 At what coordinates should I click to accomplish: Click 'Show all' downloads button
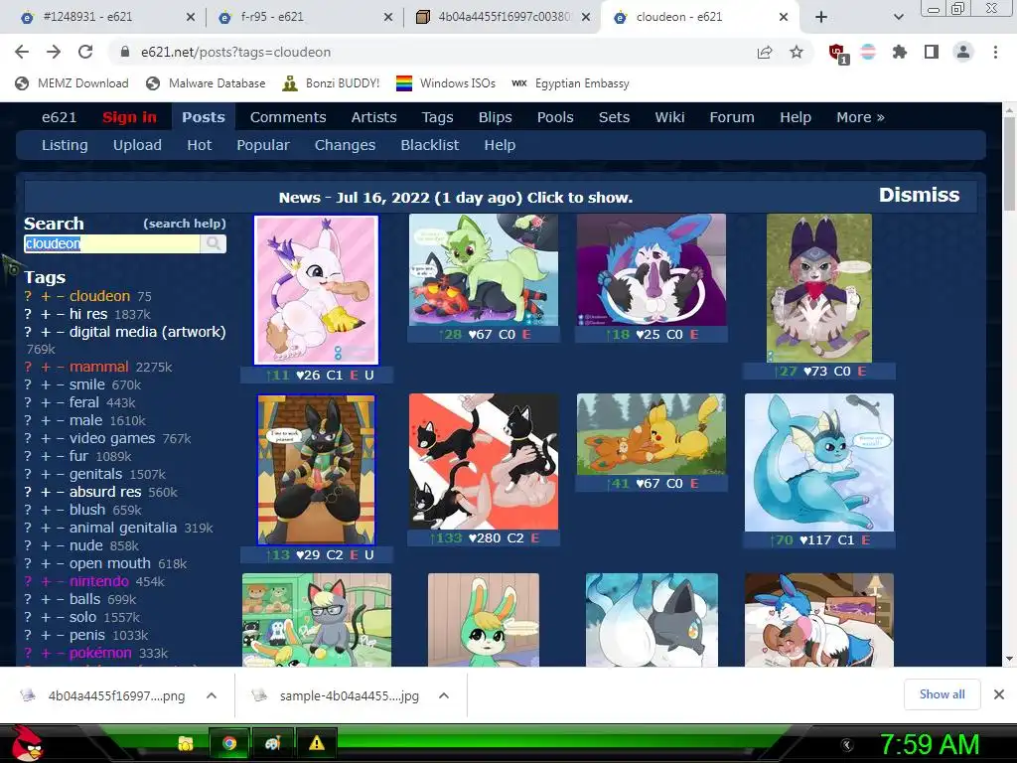(942, 694)
